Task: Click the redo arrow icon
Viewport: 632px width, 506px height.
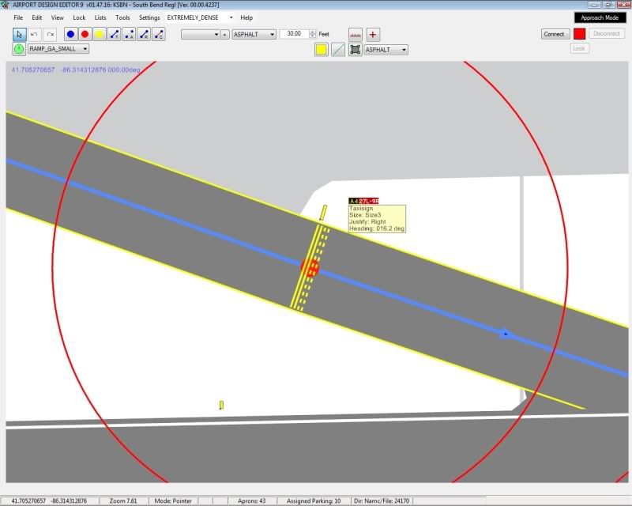Action: pyautogui.click(x=50, y=34)
